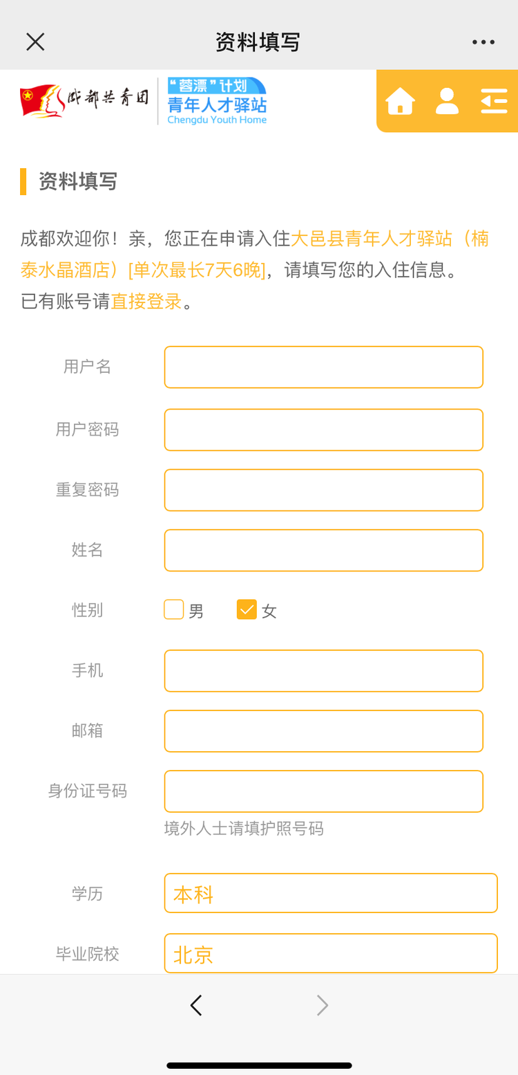
Task: Open the user profile icon
Action: coord(447,101)
